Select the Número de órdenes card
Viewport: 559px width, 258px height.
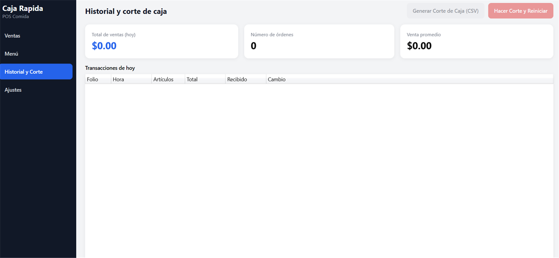coord(319,41)
